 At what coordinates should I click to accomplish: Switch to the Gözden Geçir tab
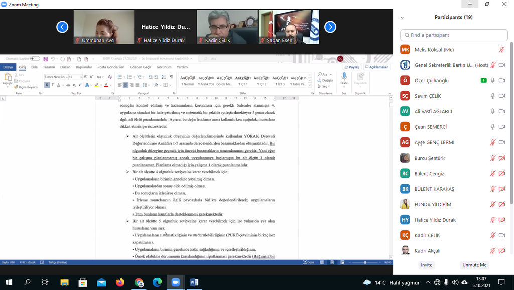click(140, 67)
